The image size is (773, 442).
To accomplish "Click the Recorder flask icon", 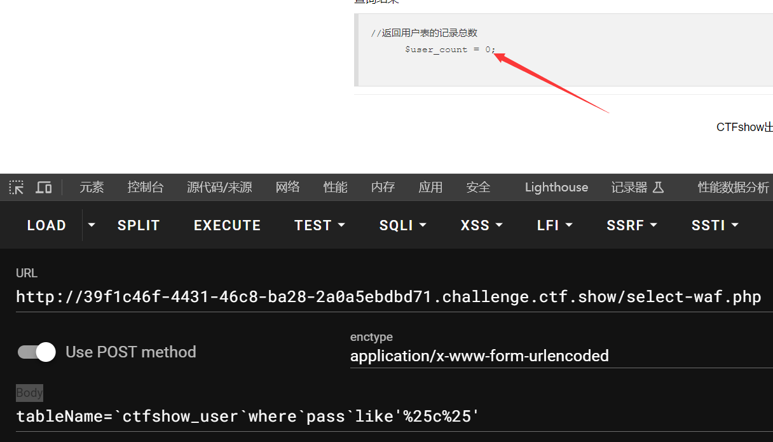I will point(658,187).
